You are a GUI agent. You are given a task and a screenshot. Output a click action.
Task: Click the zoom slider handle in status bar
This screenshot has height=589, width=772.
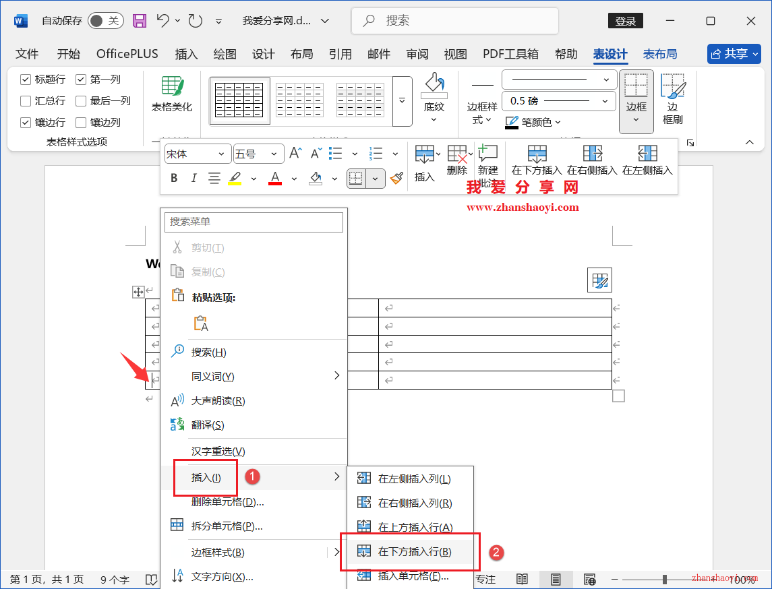pos(665,579)
